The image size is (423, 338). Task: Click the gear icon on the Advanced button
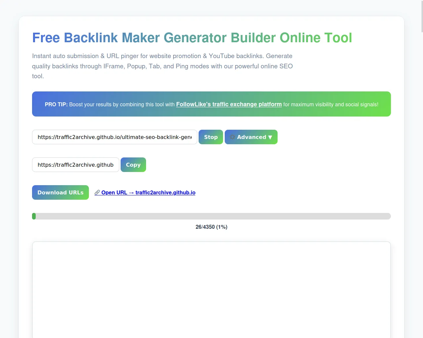232,137
